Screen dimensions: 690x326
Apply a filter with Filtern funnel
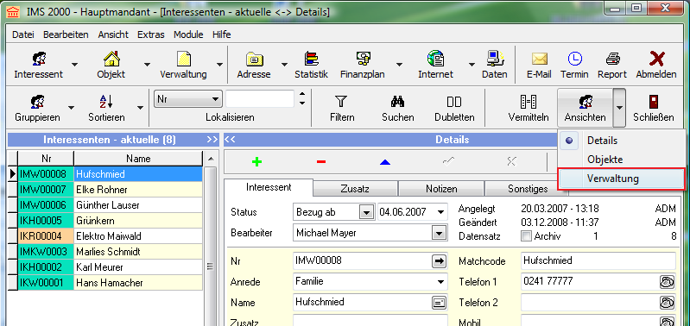click(x=342, y=108)
